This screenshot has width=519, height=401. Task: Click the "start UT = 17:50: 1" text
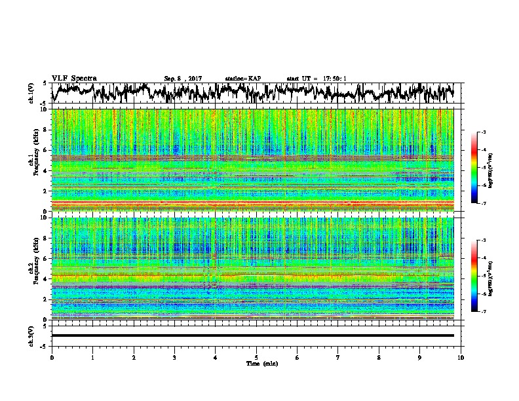[317, 79]
